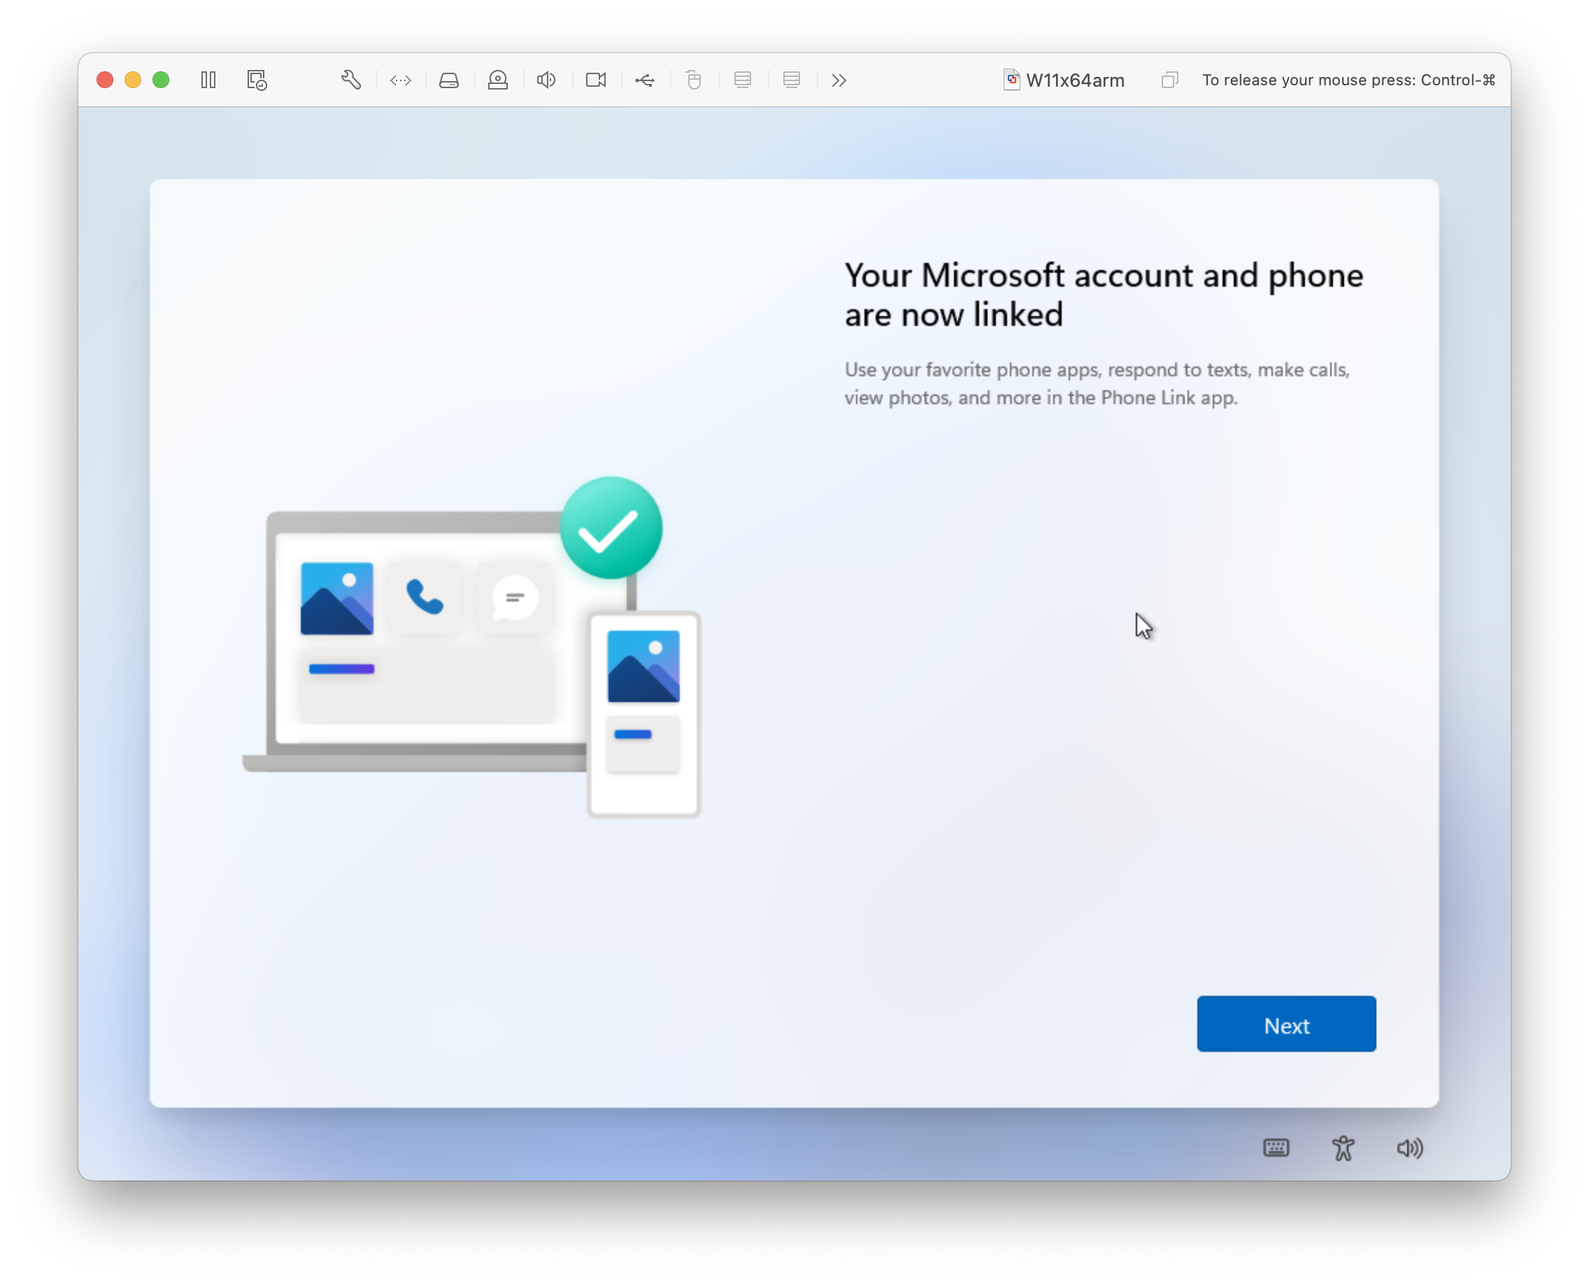
Task: Click the USB devices toolbar icon
Action: 644,80
